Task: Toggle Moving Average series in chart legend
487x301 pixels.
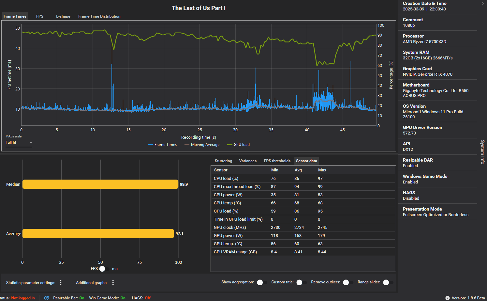Action: 202,145
